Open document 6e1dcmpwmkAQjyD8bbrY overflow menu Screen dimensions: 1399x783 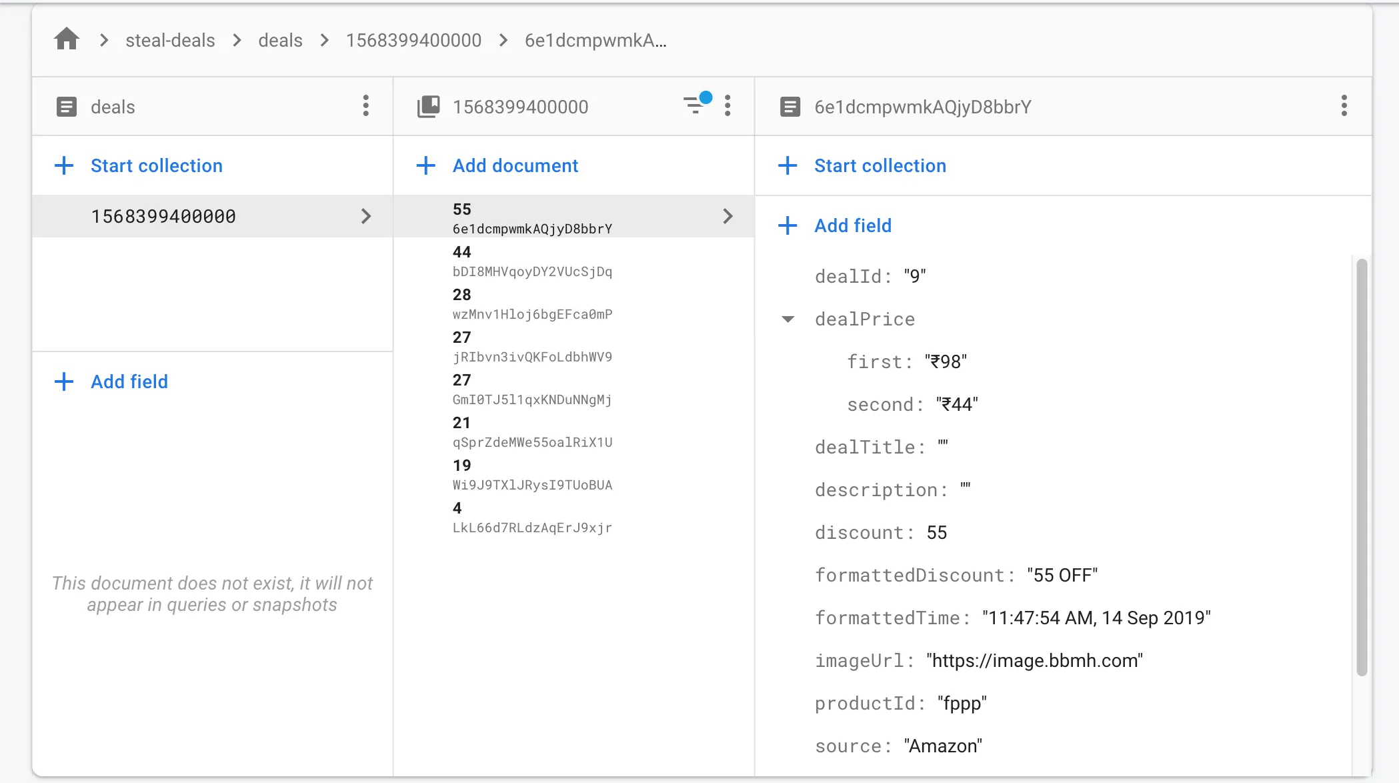pyautogui.click(x=1344, y=106)
